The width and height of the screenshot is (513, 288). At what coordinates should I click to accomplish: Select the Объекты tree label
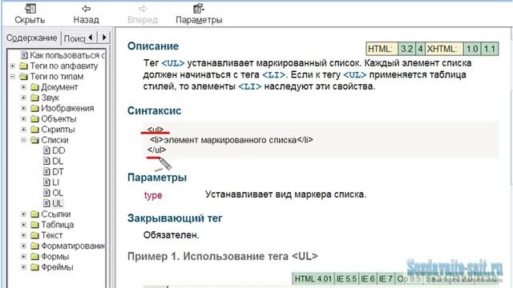[59, 119]
